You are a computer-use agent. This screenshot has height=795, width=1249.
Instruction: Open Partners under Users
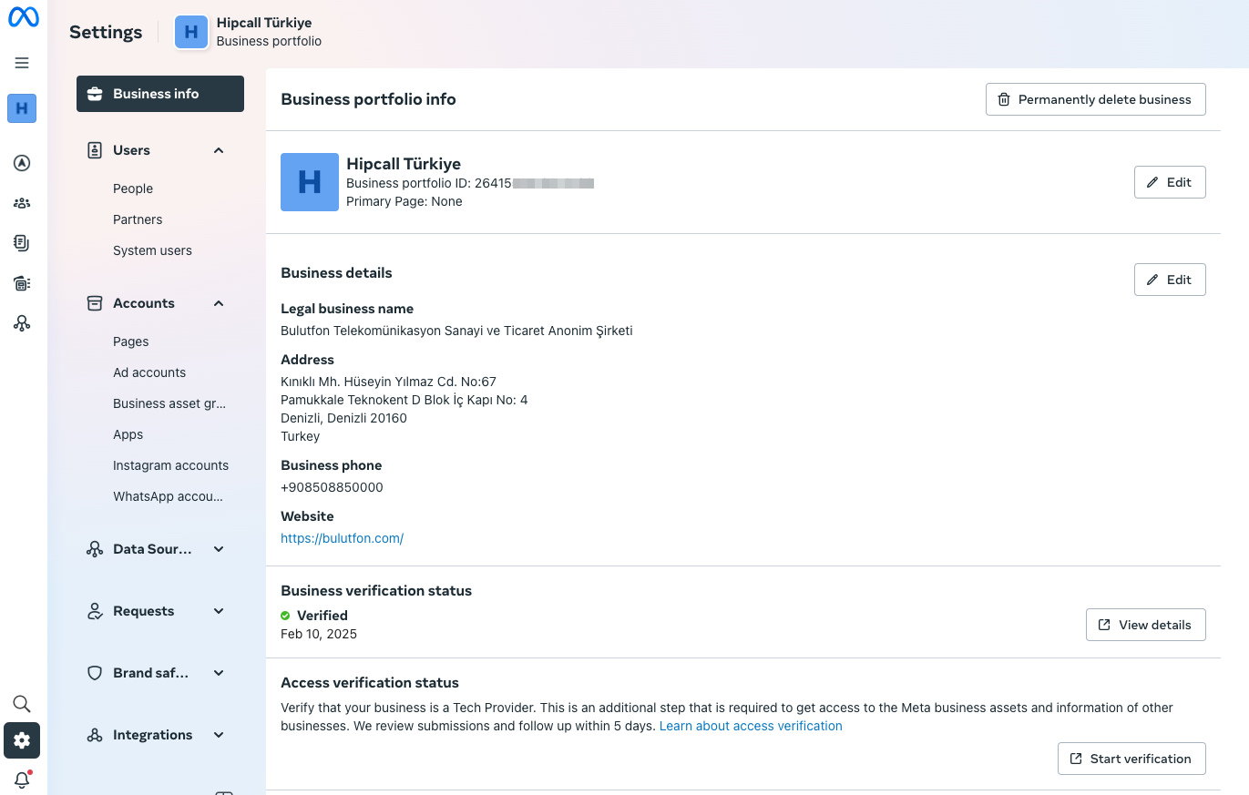point(138,219)
